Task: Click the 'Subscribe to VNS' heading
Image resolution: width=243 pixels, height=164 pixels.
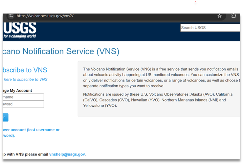Action: click(x=25, y=70)
